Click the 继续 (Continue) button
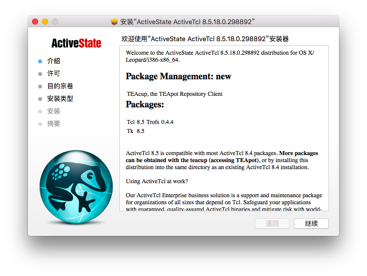Image resolution: width=367 pixels, height=276 pixels. [311, 223]
